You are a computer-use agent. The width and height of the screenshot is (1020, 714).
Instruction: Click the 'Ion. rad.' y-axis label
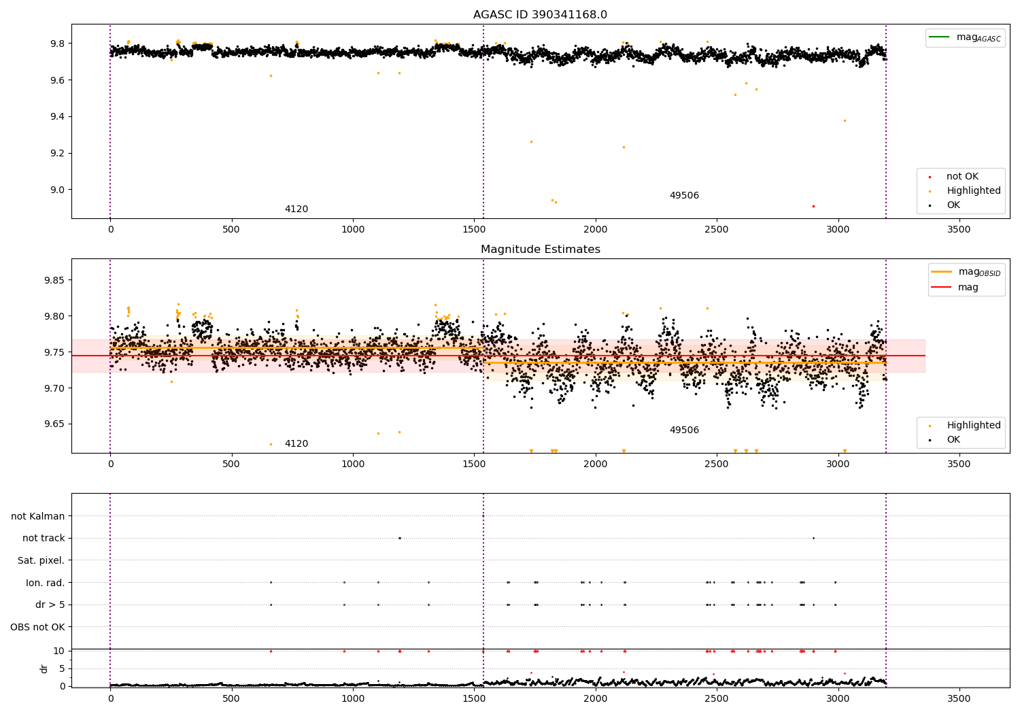point(46,583)
